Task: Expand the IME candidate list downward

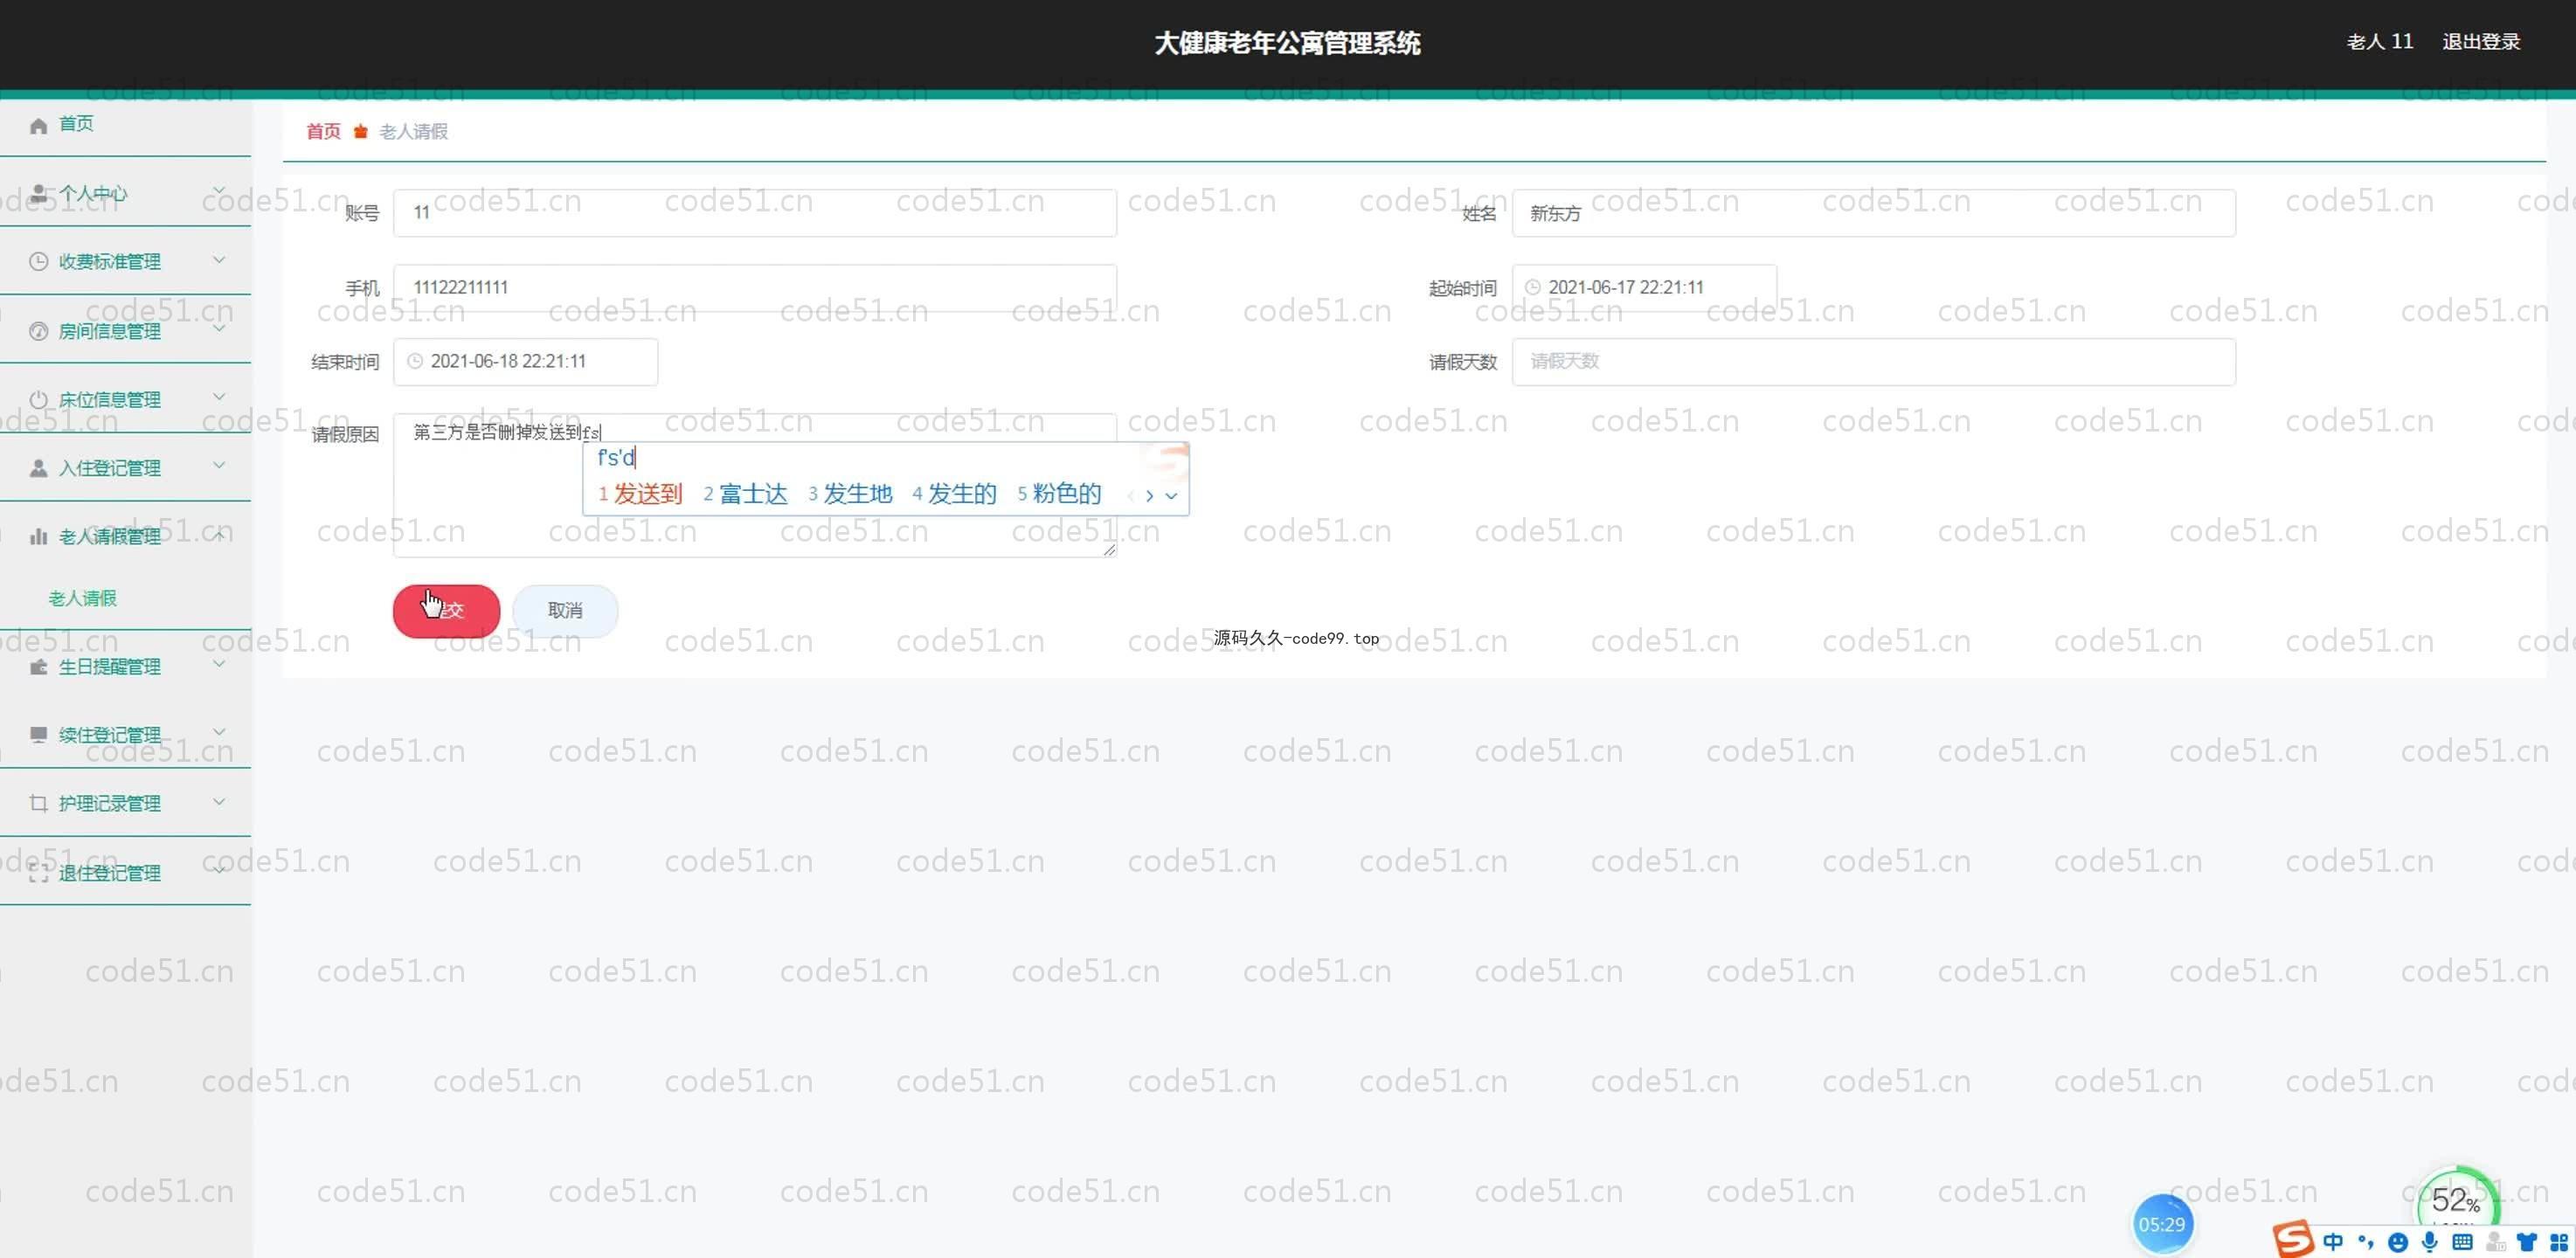Action: pyautogui.click(x=1171, y=495)
